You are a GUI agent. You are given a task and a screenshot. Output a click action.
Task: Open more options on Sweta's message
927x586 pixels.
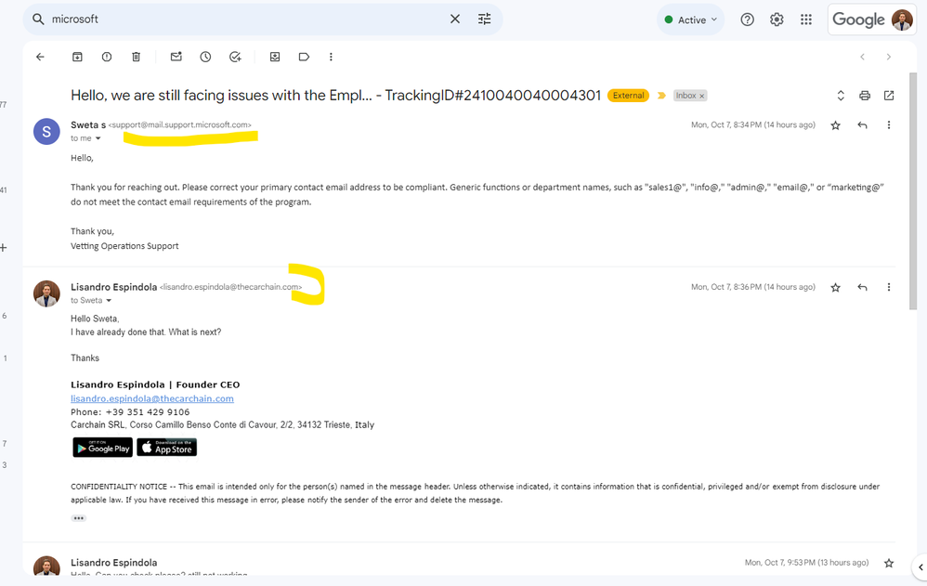click(x=889, y=125)
